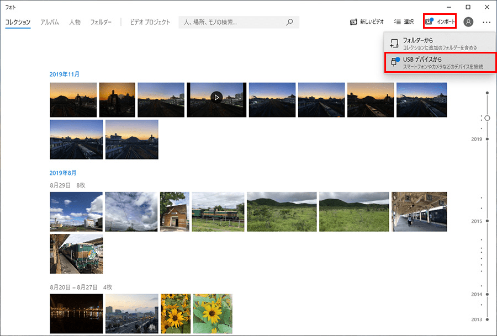Screen dimensions: 497x336
Task: Open the account profile icon
Action: [468, 22]
